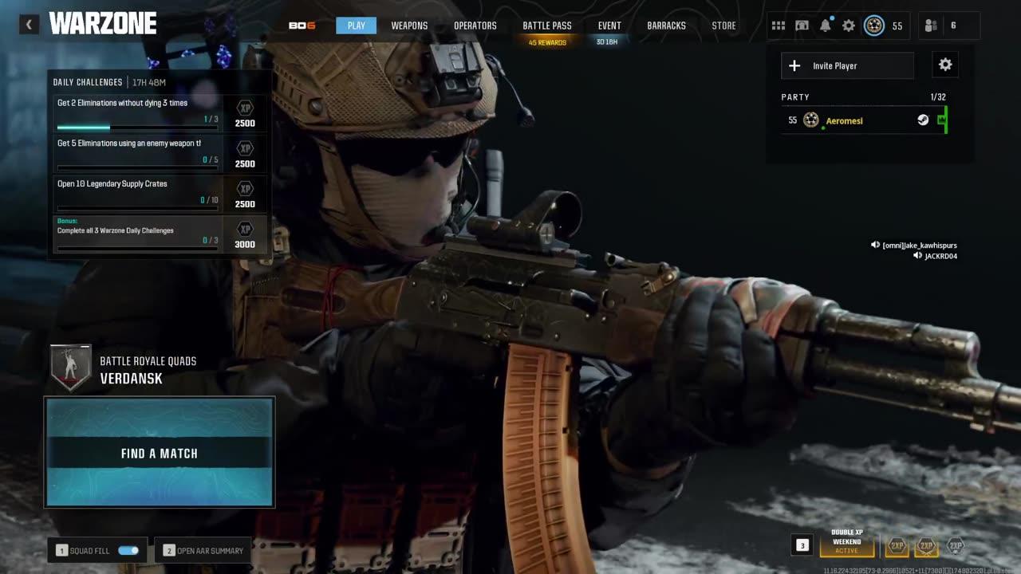Click XP reward icon for 2 Eliminations challenge
Viewport: 1021px width, 574px height.
tap(246, 108)
